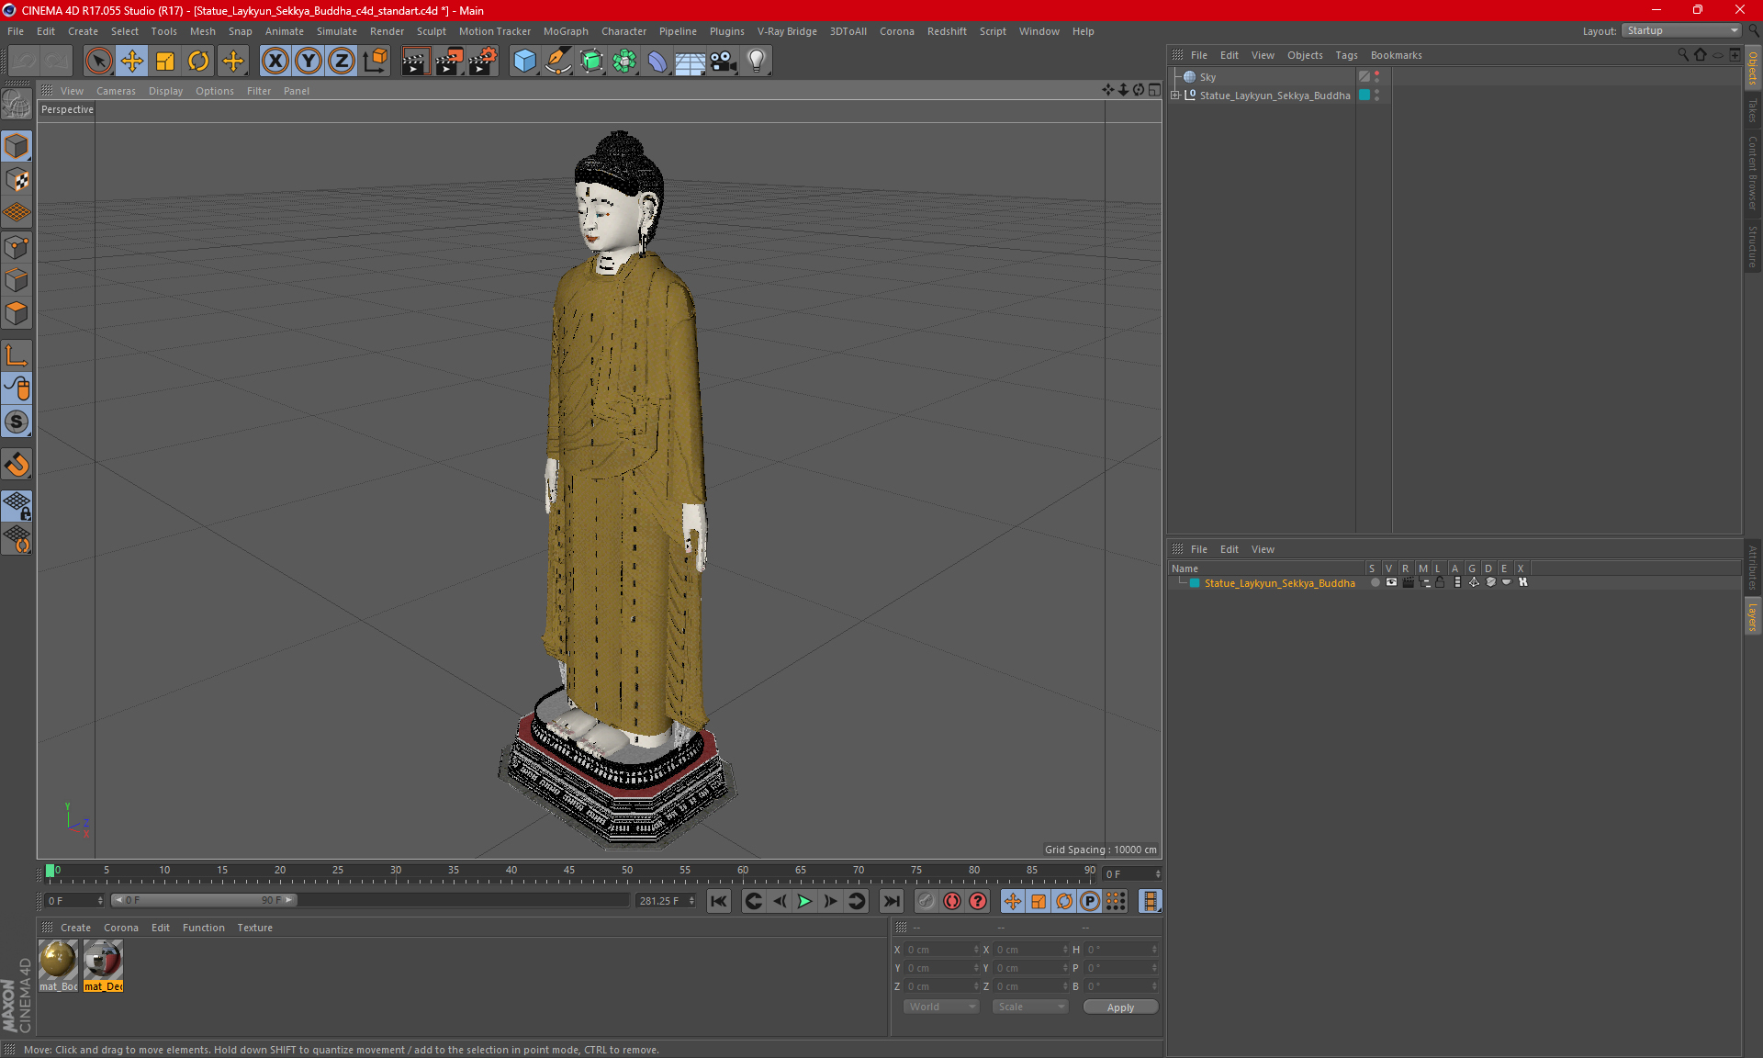Click the coordinate system icon

pyautogui.click(x=376, y=62)
